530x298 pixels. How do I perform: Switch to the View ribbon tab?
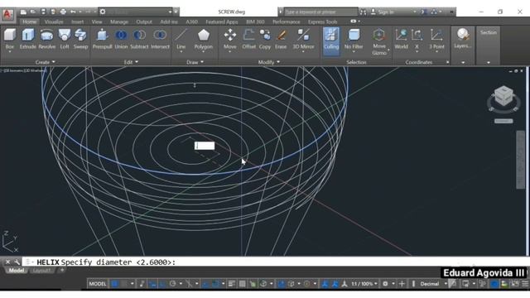pos(97,22)
